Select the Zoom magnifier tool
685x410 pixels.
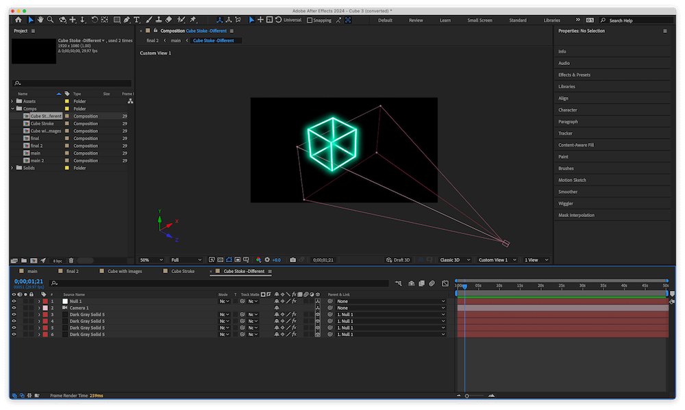50,20
